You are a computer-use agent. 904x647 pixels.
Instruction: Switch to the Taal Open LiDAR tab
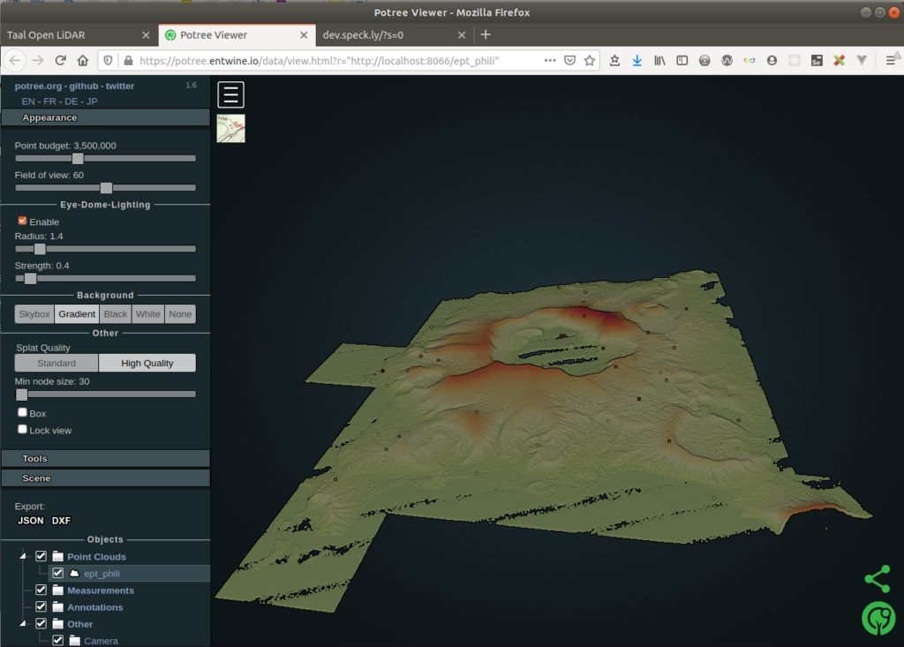click(79, 35)
